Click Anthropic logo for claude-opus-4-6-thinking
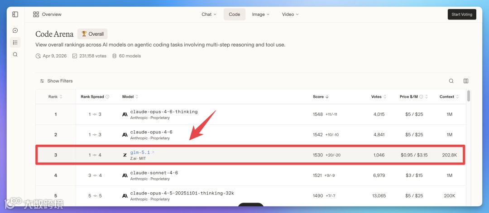This screenshot has height=213, width=489. 125,114
